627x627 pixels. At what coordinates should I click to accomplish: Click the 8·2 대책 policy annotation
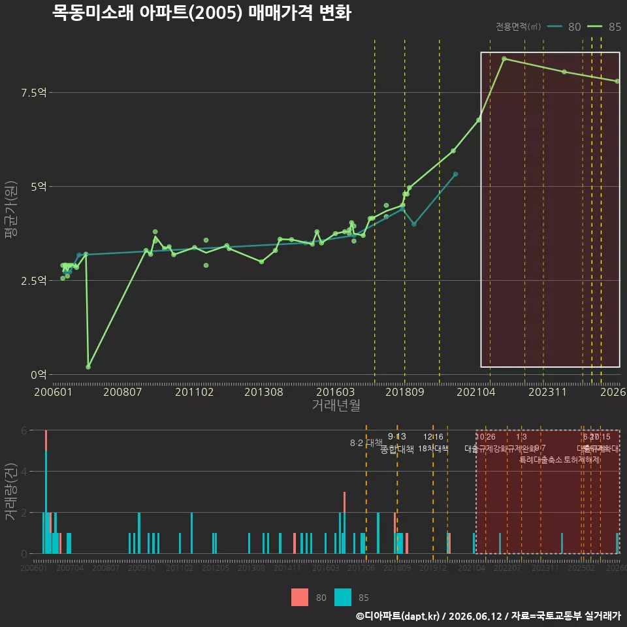pyautogui.click(x=366, y=443)
